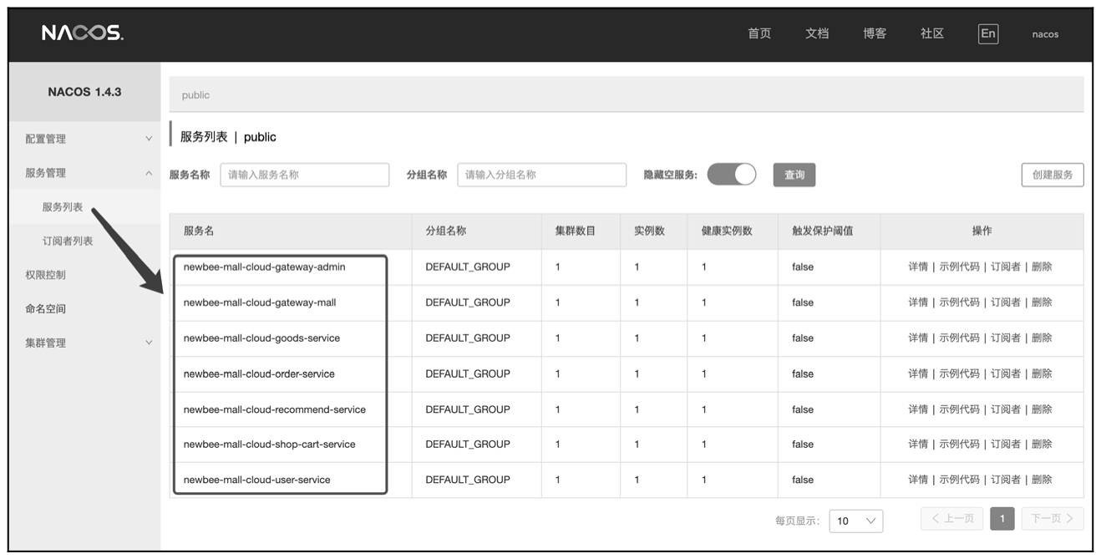The image size is (1101, 559).
Task: Click 删除 for newbee-mall-cloud-goods-service
Action: click(x=1042, y=338)
